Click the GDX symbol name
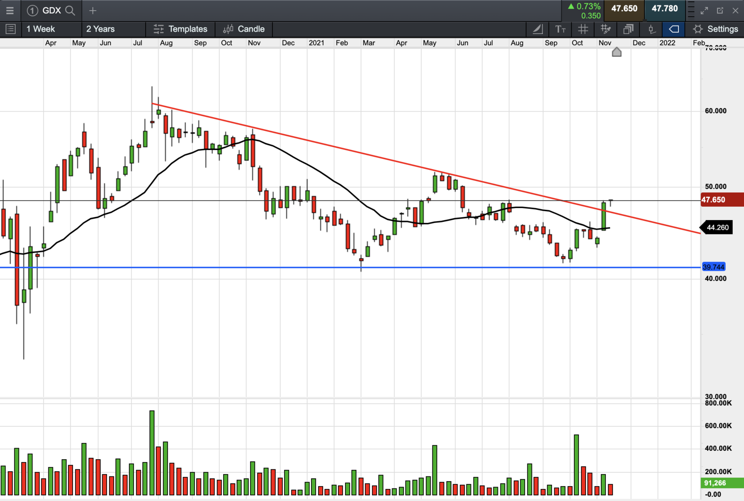Screen dimensions: 744x501 tap(52, 10)
